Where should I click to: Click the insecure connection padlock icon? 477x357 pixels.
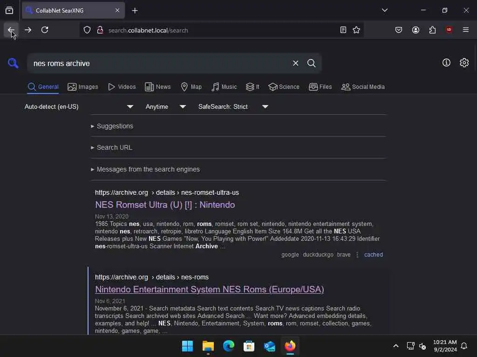coord(100,30)
